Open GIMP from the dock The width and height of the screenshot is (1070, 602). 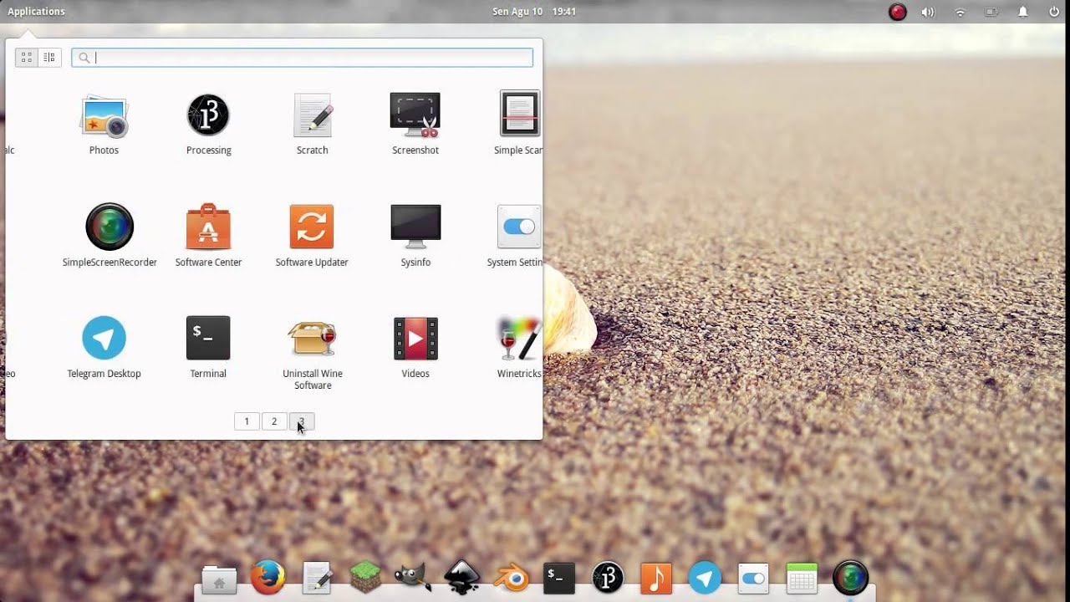point(413,578)
